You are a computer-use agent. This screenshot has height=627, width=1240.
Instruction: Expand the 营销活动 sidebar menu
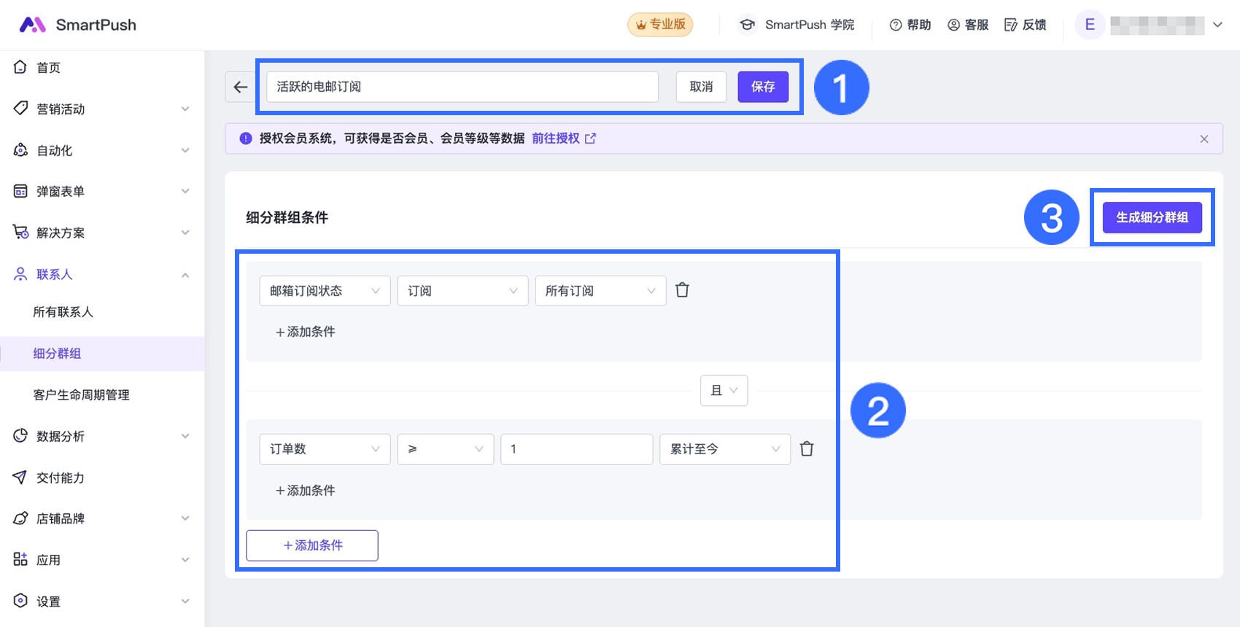tap(185, 109)
